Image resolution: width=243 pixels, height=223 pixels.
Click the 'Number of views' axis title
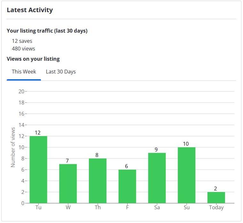coord(13,147)
